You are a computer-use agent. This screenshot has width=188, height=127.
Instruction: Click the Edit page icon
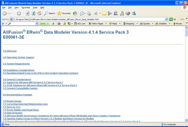(x=96, y=13)
